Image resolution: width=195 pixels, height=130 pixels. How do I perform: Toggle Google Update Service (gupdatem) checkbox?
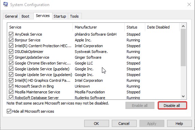pos(11,75)
